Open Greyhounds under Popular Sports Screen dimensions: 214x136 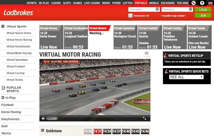10,119
